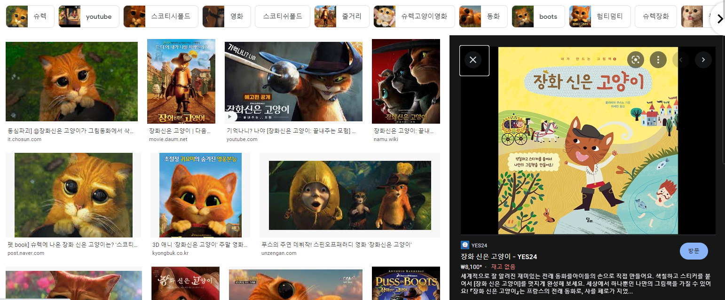This screenshot has width=725, height=300.
Task: Open the post.naver.com cat thumbnail
Action: (x=73, y=195)
